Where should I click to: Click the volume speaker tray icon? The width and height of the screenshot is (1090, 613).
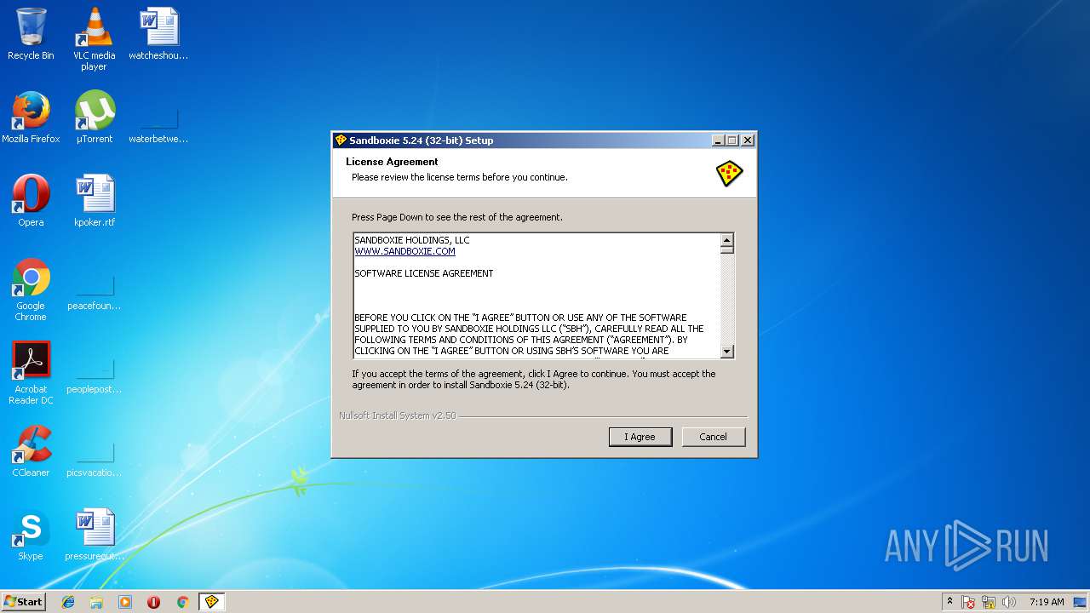1009,602
